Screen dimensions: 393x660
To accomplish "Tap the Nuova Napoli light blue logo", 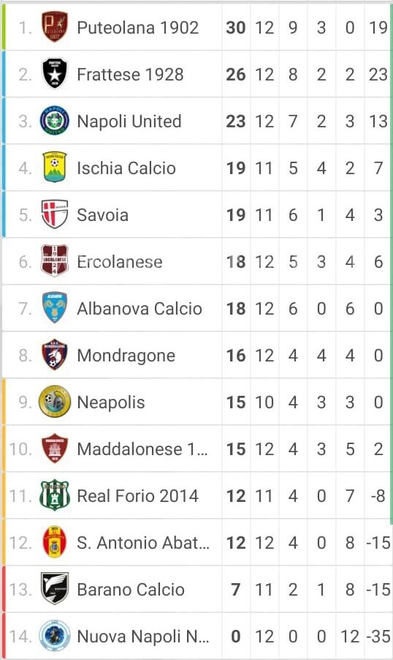I will pyautogui.click(x=55, y=636).
